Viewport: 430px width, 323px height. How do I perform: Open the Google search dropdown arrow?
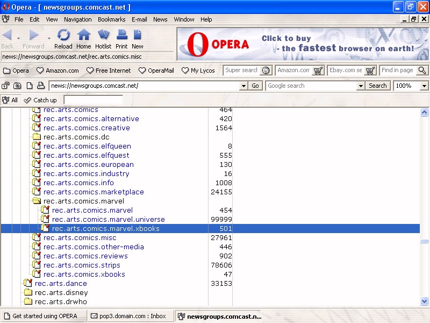coord(361,86)
